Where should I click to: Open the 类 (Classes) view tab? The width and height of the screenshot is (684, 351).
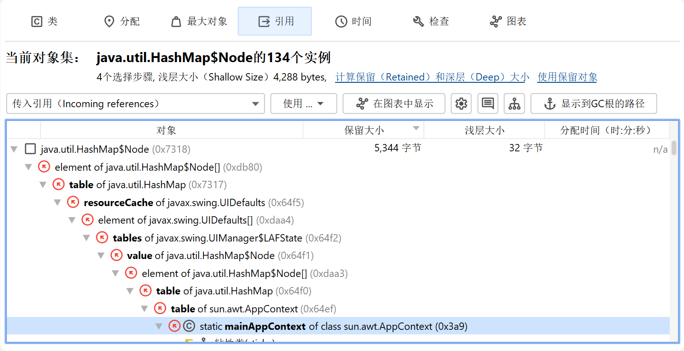click(x=44, y=21)
